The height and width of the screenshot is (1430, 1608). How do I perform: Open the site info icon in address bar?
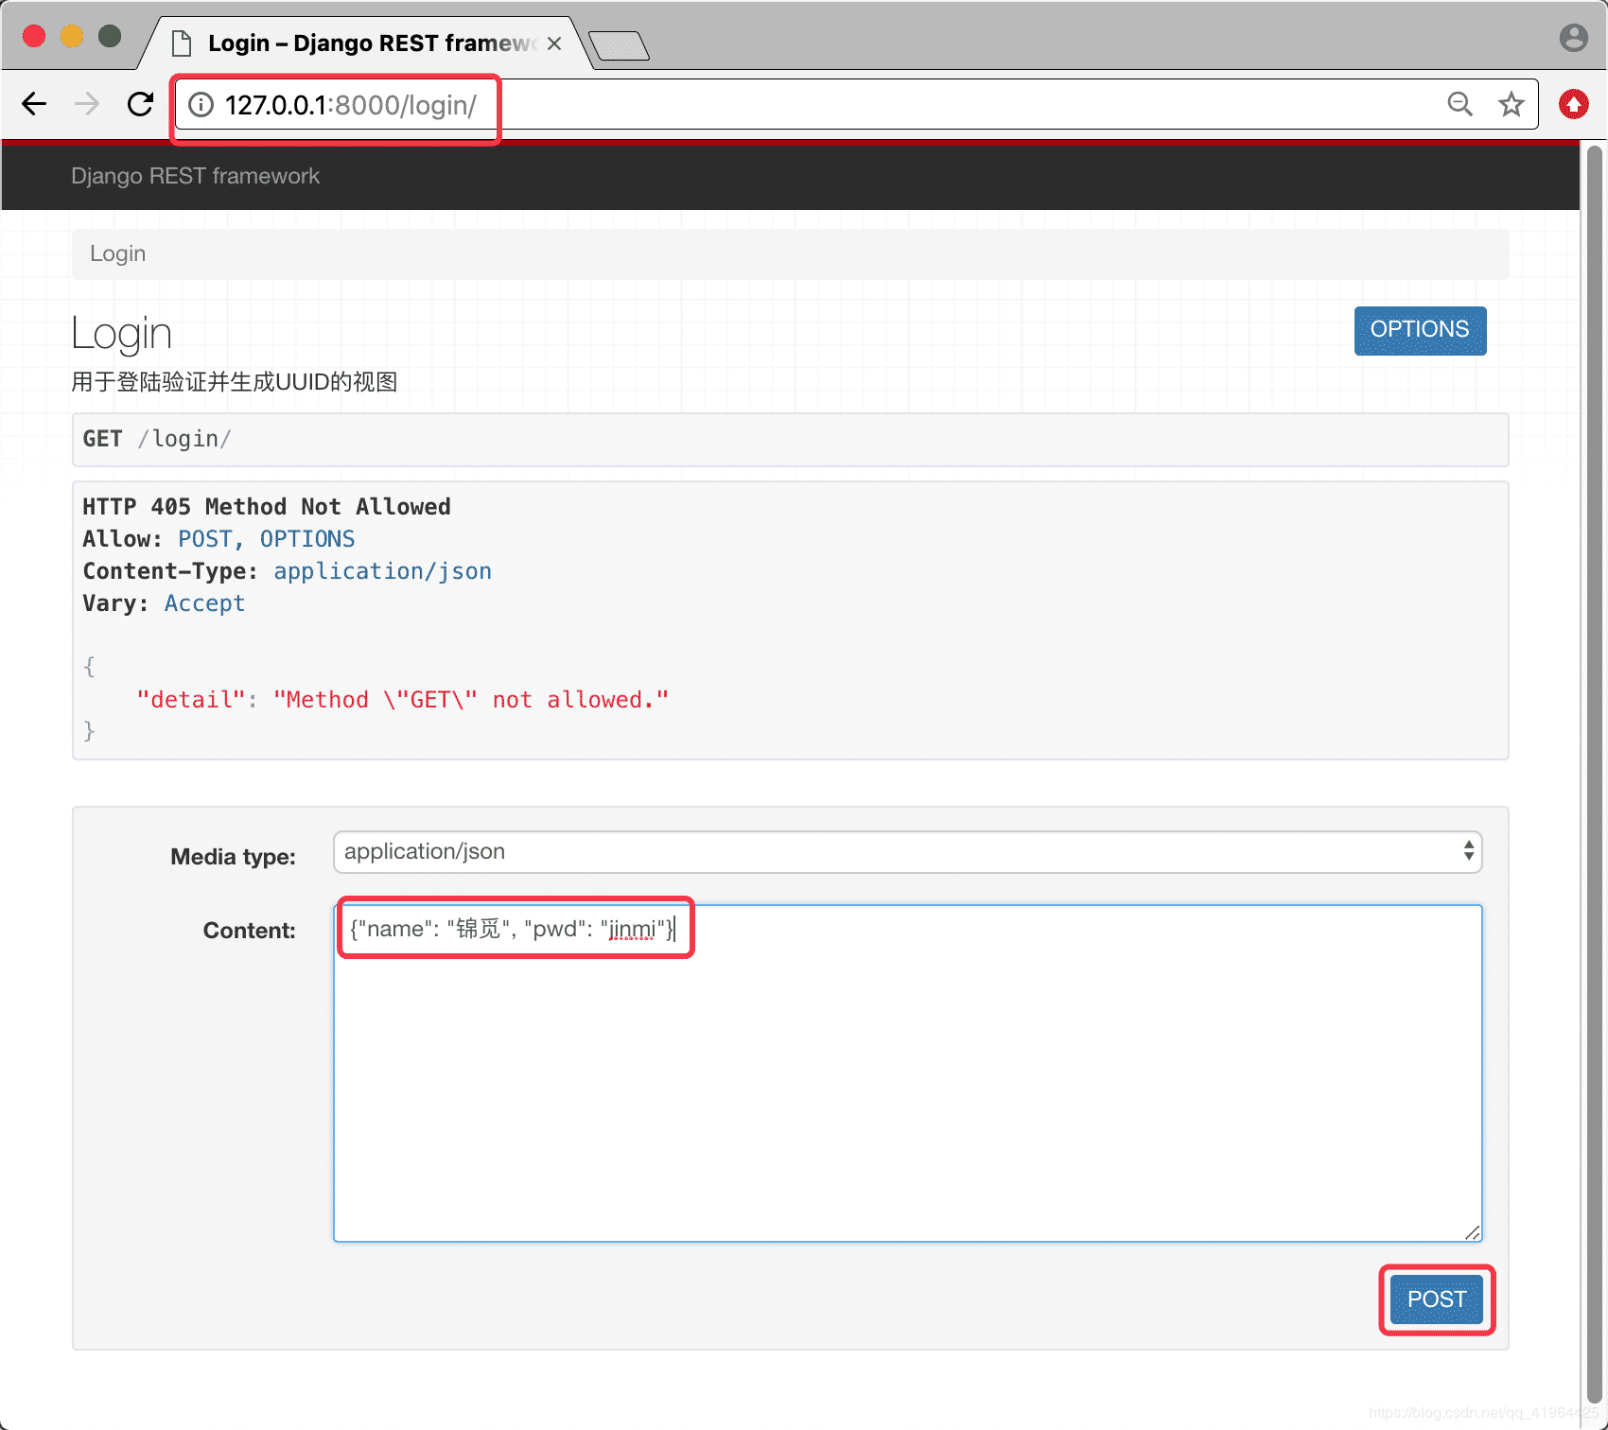[x=201, y=104]
